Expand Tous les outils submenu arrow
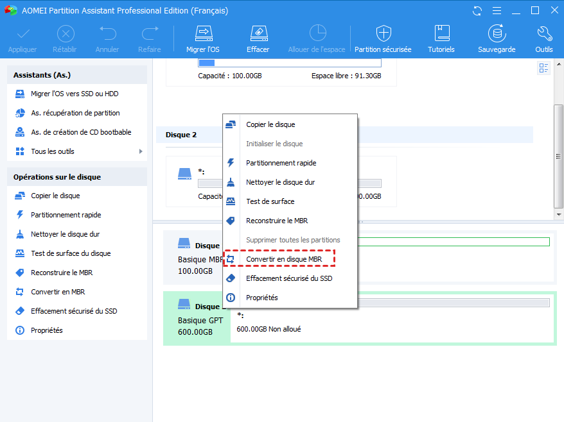Viewport: 564px width, 422px height. (141, 151)
